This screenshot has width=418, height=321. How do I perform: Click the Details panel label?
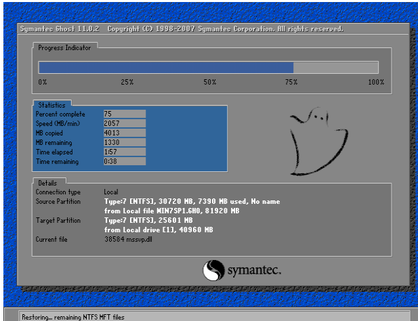(x=48, y=183)
